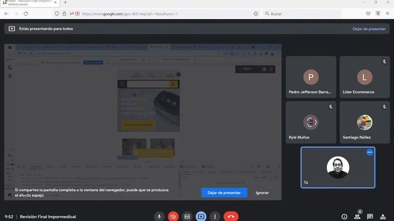Reload the page with the refresh icon
394x221 pixels.
(x=26, y=14)
